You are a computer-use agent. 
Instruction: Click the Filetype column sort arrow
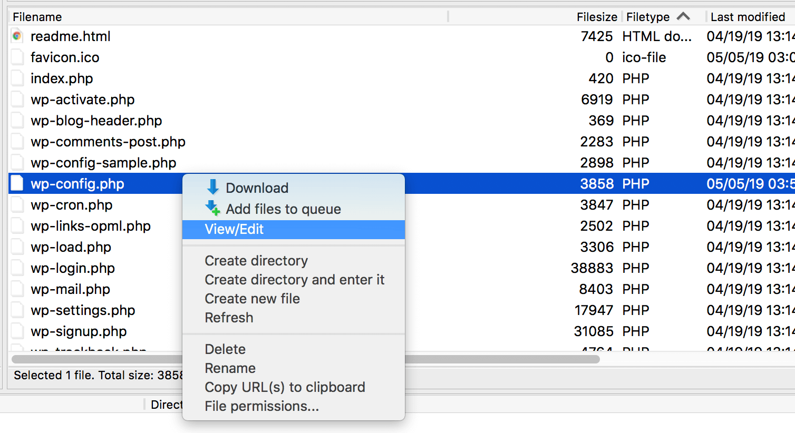click(x=684, y=16)
